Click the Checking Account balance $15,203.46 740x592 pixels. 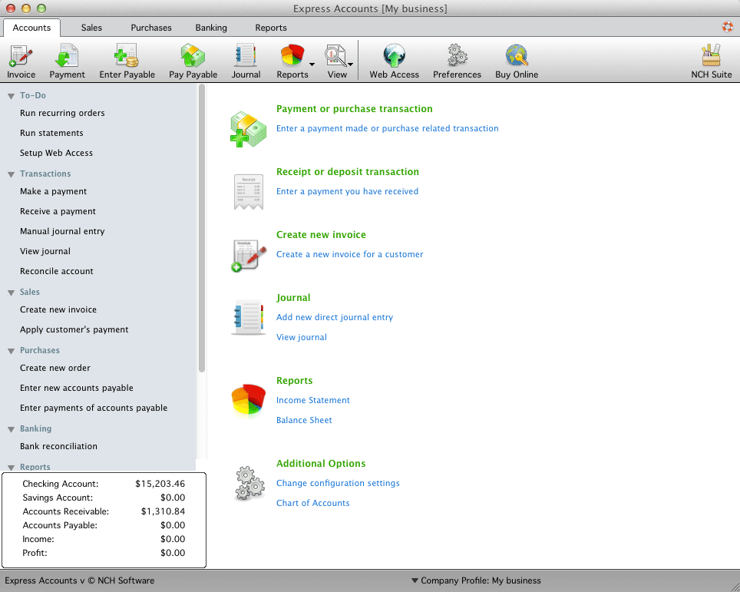click(160, 484)
